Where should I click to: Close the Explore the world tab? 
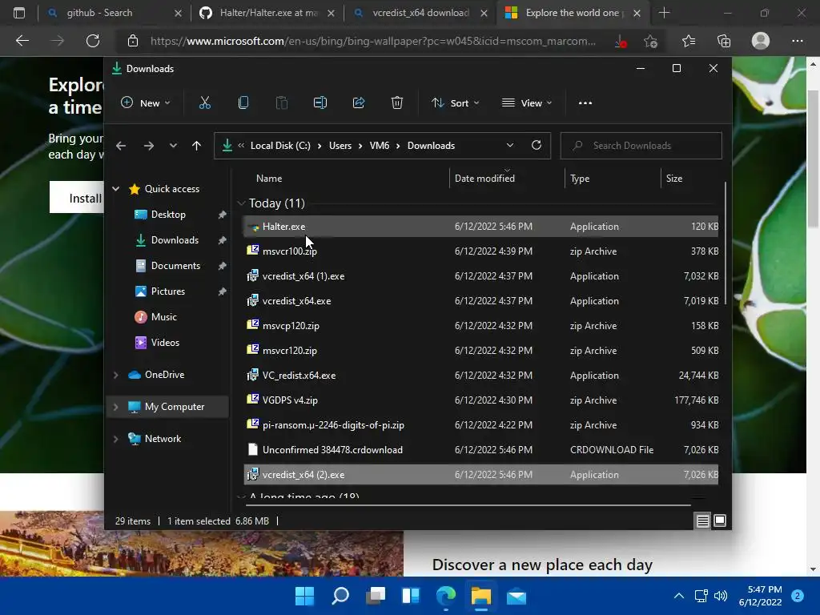637,13
